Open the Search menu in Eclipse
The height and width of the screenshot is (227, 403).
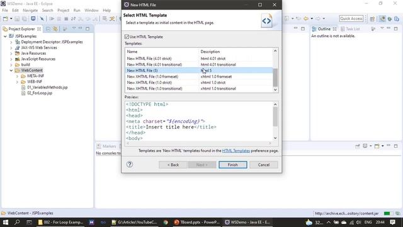[47, 10]
